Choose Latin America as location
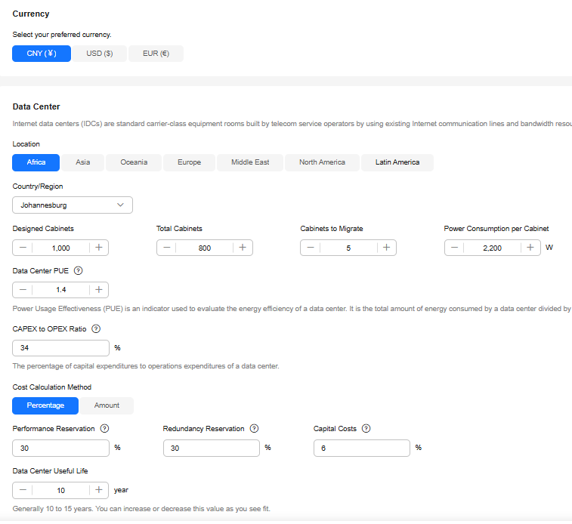This screenshot has width=572, height=524. click(397, 162)
